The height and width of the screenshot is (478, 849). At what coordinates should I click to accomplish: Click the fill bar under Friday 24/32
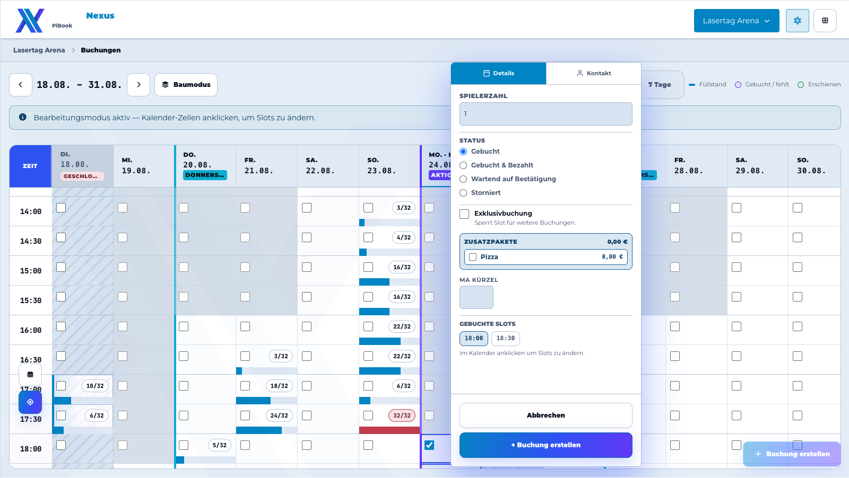point(259,430)
